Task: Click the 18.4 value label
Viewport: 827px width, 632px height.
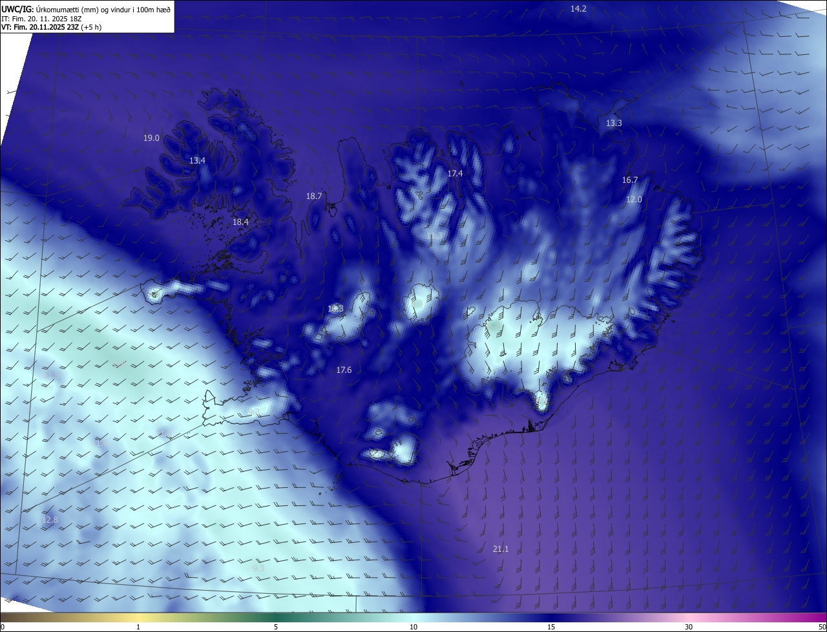Action: click(x=240, y=222)
